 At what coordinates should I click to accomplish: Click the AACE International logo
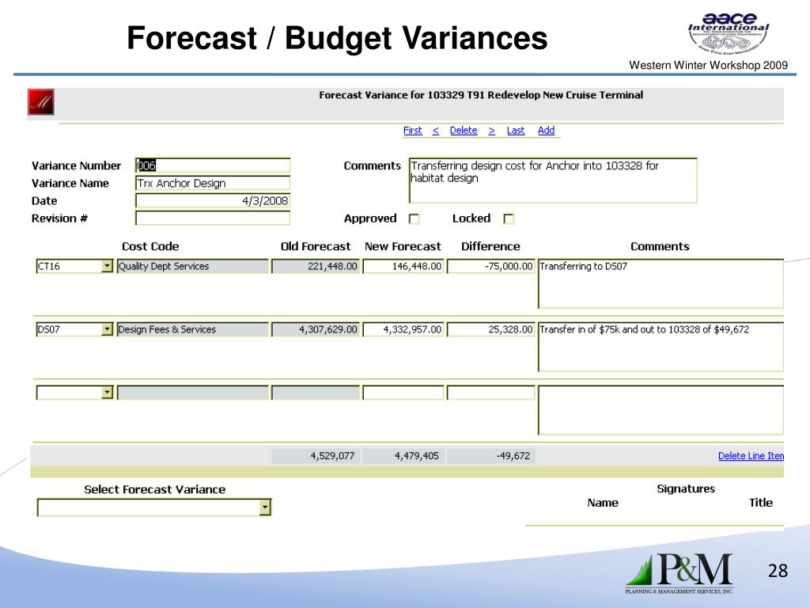(729, 33)
